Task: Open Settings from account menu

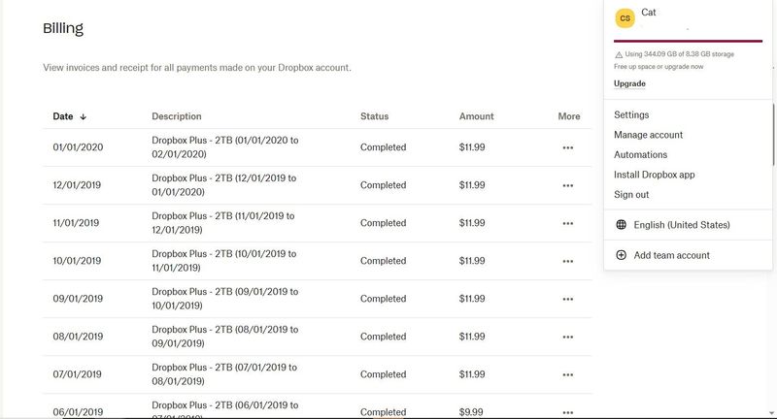Action: [x=631, y=114]
